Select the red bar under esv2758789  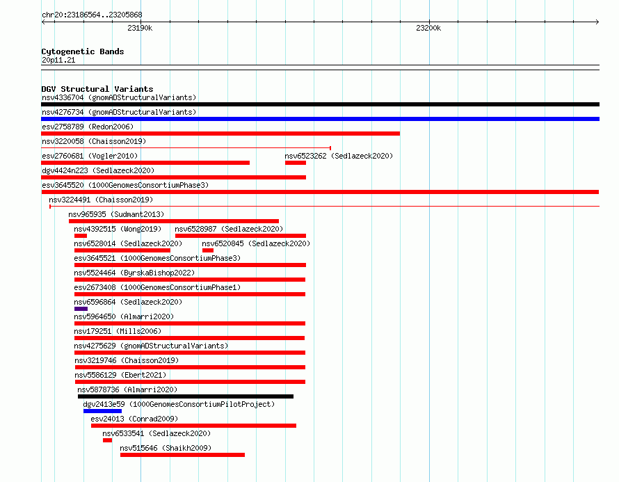(x=220, y=134)
